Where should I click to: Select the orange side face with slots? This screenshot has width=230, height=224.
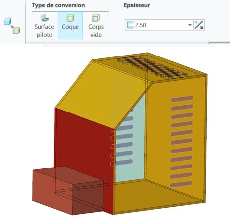click(x=175, y=139)
